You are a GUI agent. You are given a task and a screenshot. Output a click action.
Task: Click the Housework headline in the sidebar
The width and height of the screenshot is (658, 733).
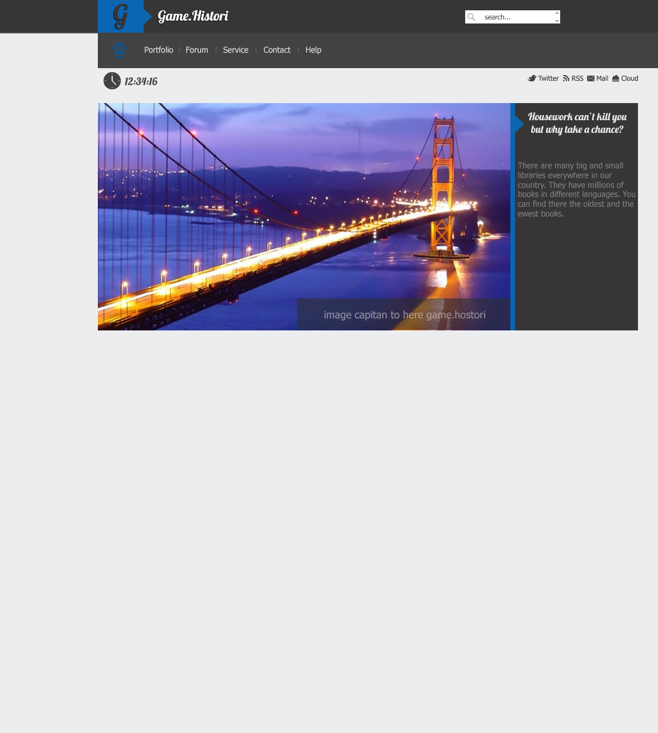(x=577, y=123)
